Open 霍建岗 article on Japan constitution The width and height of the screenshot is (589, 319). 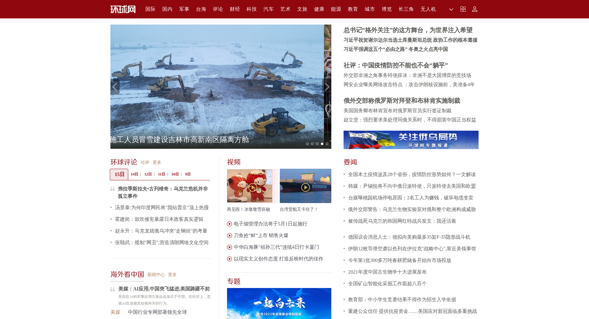(x=159, y=219)
